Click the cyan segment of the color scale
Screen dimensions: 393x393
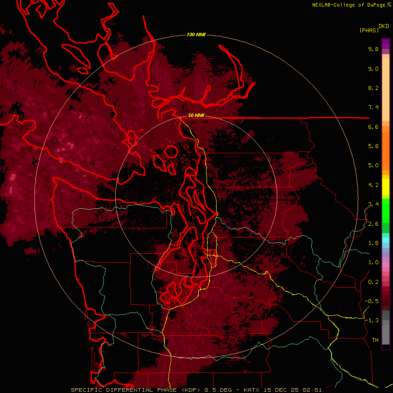click(x=386, y=240)
